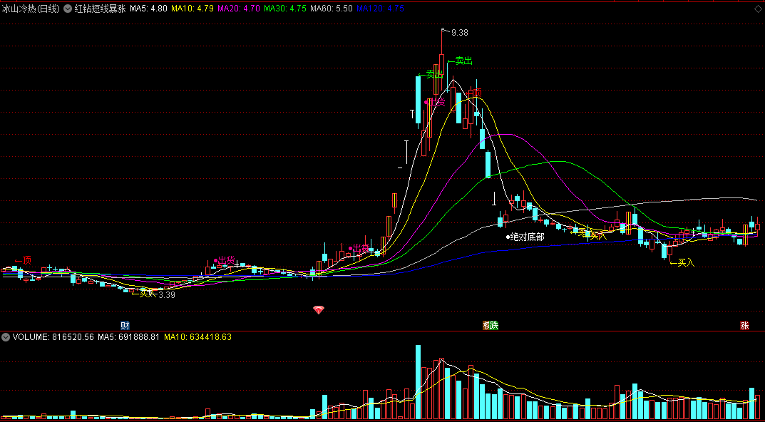Click the lowest ←买入 signal on right
This screenshot has width=765, height=422.
pyautogui.click(x=682, y=263)
